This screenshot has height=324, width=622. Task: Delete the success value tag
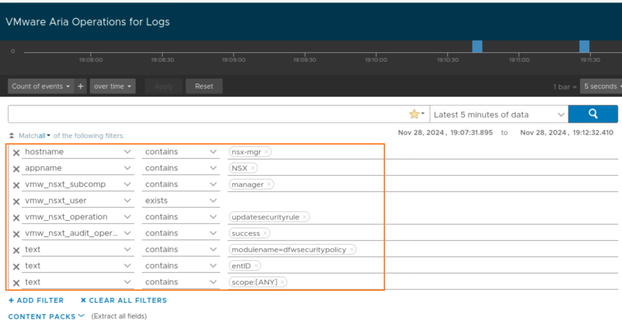[265, 233]
